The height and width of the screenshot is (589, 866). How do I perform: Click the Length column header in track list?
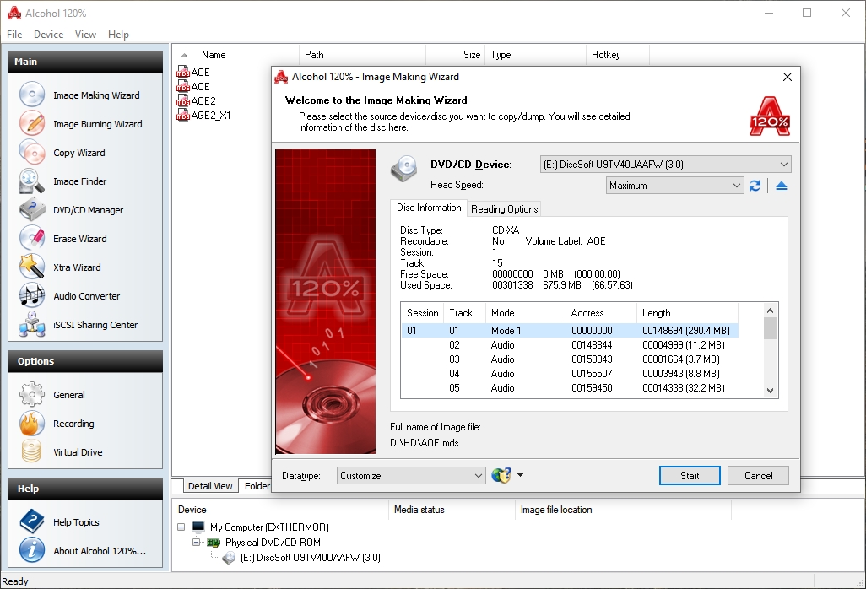(x=688, y=312)
